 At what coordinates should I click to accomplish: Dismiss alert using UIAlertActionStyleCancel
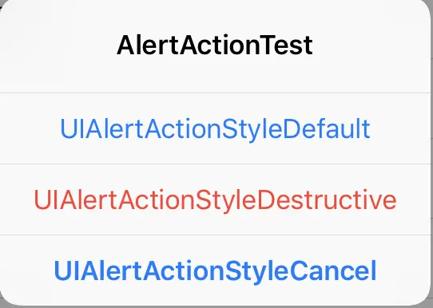tap(216, 270)
